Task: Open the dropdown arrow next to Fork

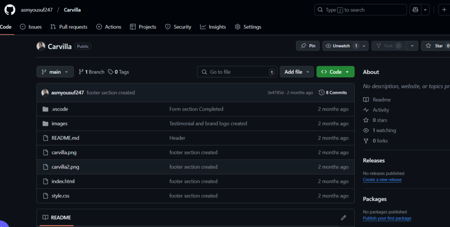Action: point(412,46)
